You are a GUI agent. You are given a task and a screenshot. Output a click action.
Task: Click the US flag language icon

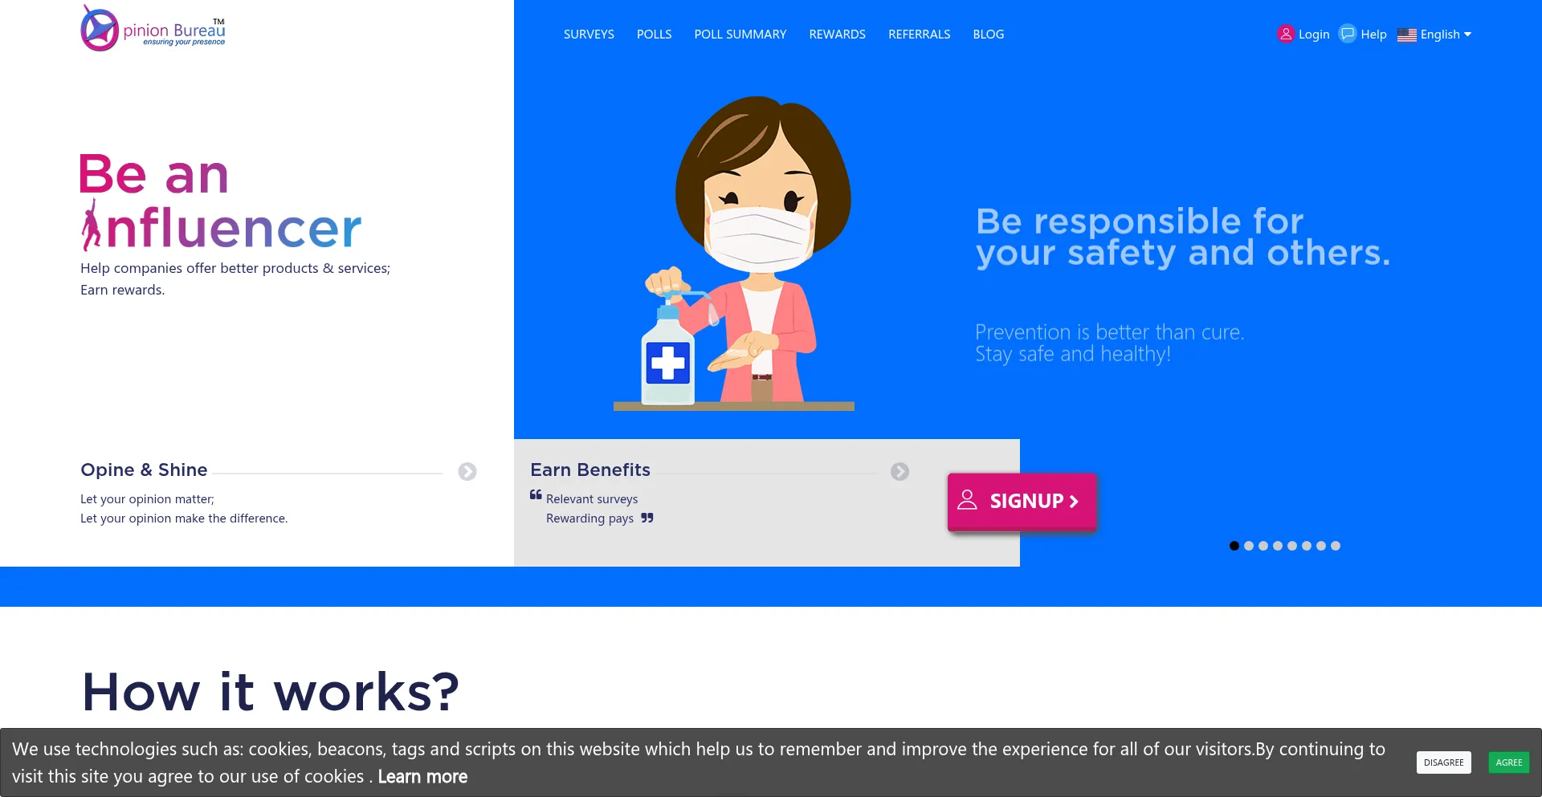1406,35
